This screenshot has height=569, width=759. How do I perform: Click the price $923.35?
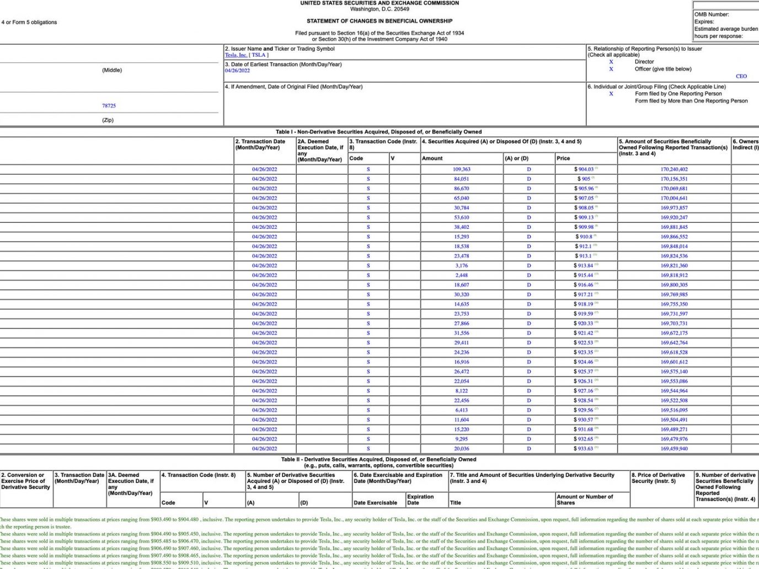(584, 352)
